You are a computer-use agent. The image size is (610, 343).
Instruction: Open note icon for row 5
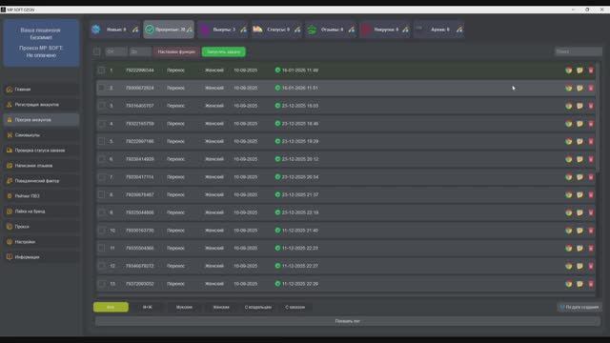pyautogui.click(x=579, y=142)
